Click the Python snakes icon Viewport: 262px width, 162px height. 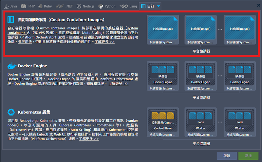(101, 6)
